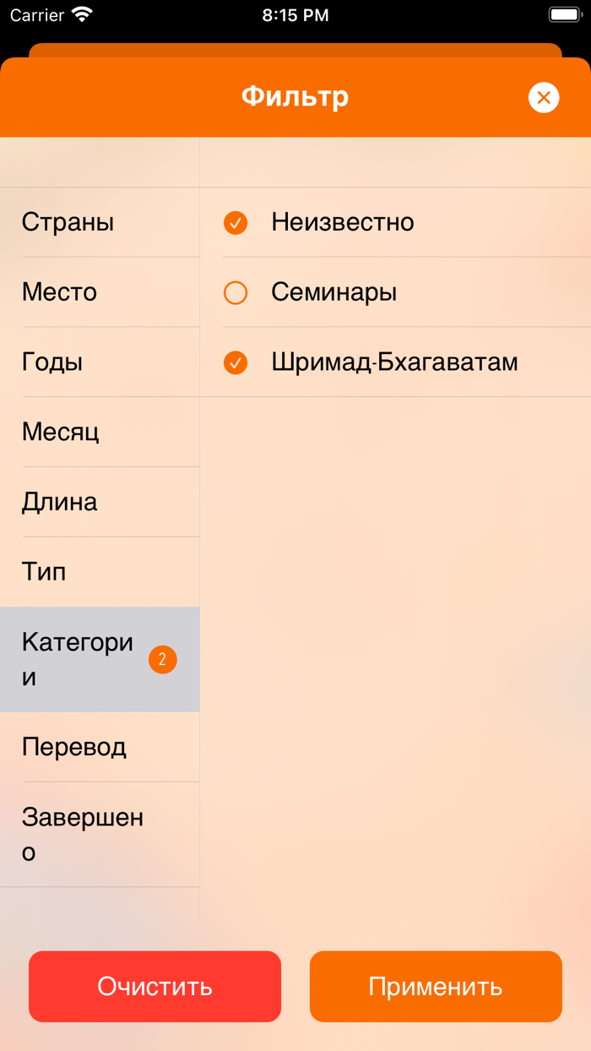
Task: Click the empty circle icon next to Семинары
Action: pos(235,292)
